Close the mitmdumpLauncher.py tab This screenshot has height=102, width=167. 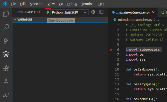coord(153,12)
